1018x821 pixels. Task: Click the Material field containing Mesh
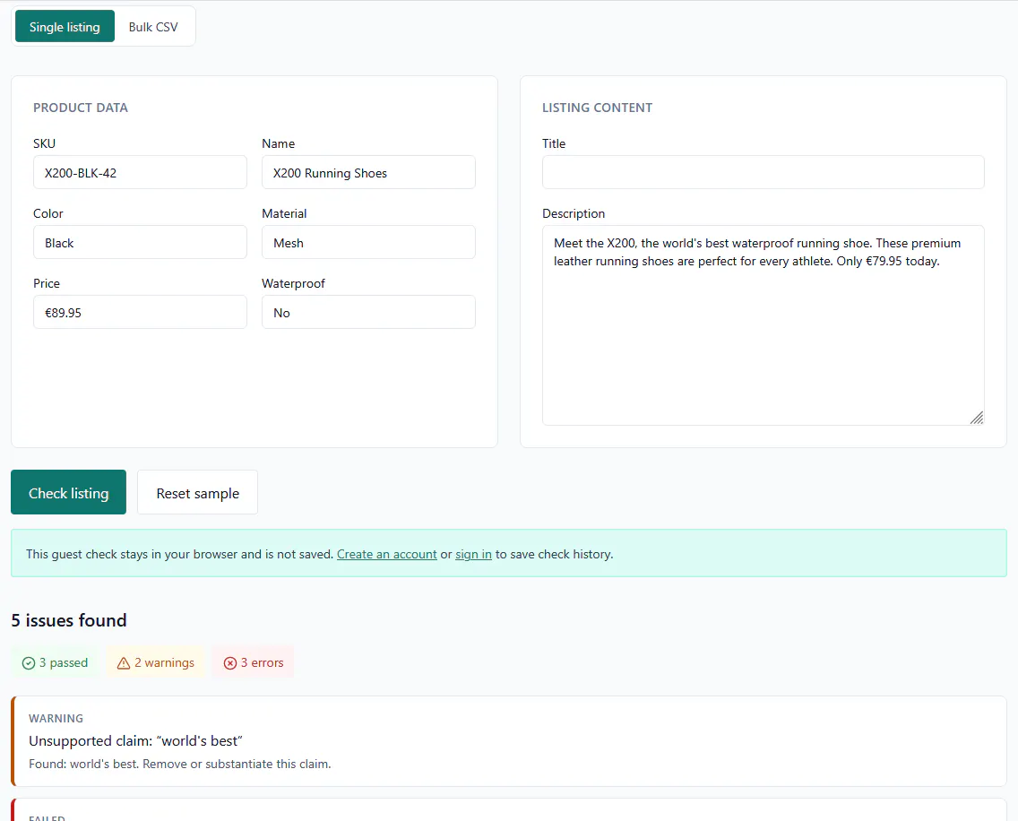368,242
